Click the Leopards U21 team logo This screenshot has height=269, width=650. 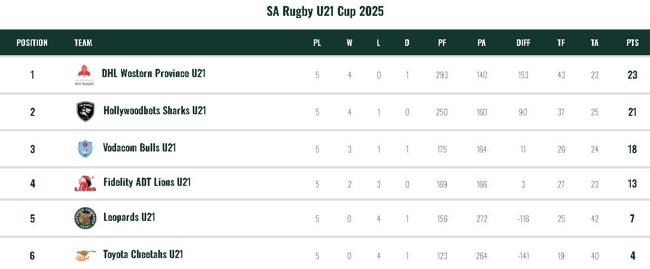pyautogui.click(x=85, y=218)
